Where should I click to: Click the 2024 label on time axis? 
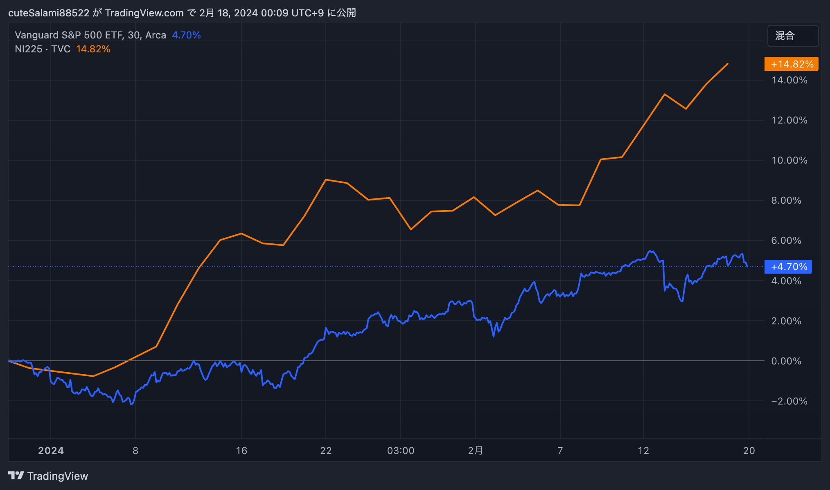(51, 451)
